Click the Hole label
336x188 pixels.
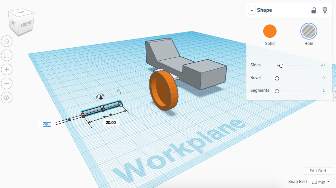pos(308,44)
